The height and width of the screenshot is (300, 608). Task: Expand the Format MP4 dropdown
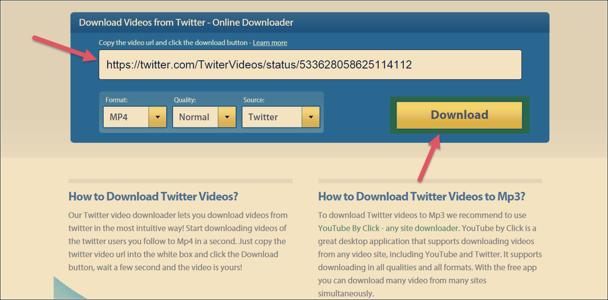135,117
